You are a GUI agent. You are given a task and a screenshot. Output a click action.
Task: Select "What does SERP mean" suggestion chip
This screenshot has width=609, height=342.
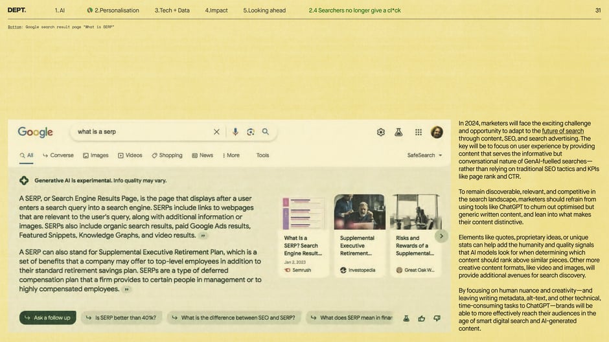coord(350,318)
